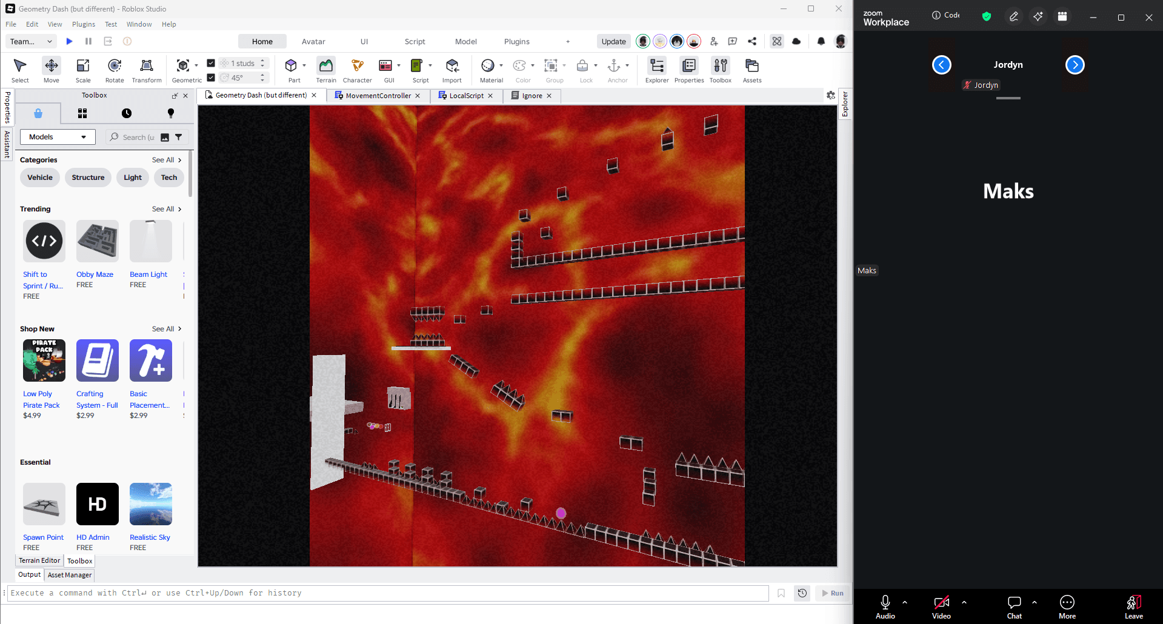Click the Script toolbar icon

pyautogui.click(x=417, y=65)
